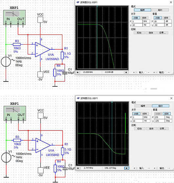Select input plus radio button in dB window
This screenshot has width=174, height=183.
136,73
